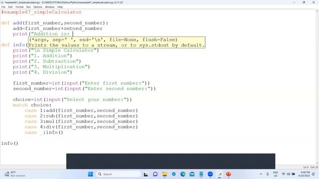Click the final 'info()' call line

[x=9, y=144]
